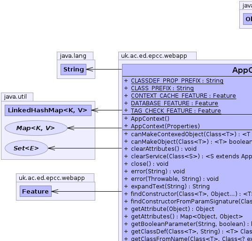252x241 pixels.
Task: Click the Feature class box
Action: [36, 191]
